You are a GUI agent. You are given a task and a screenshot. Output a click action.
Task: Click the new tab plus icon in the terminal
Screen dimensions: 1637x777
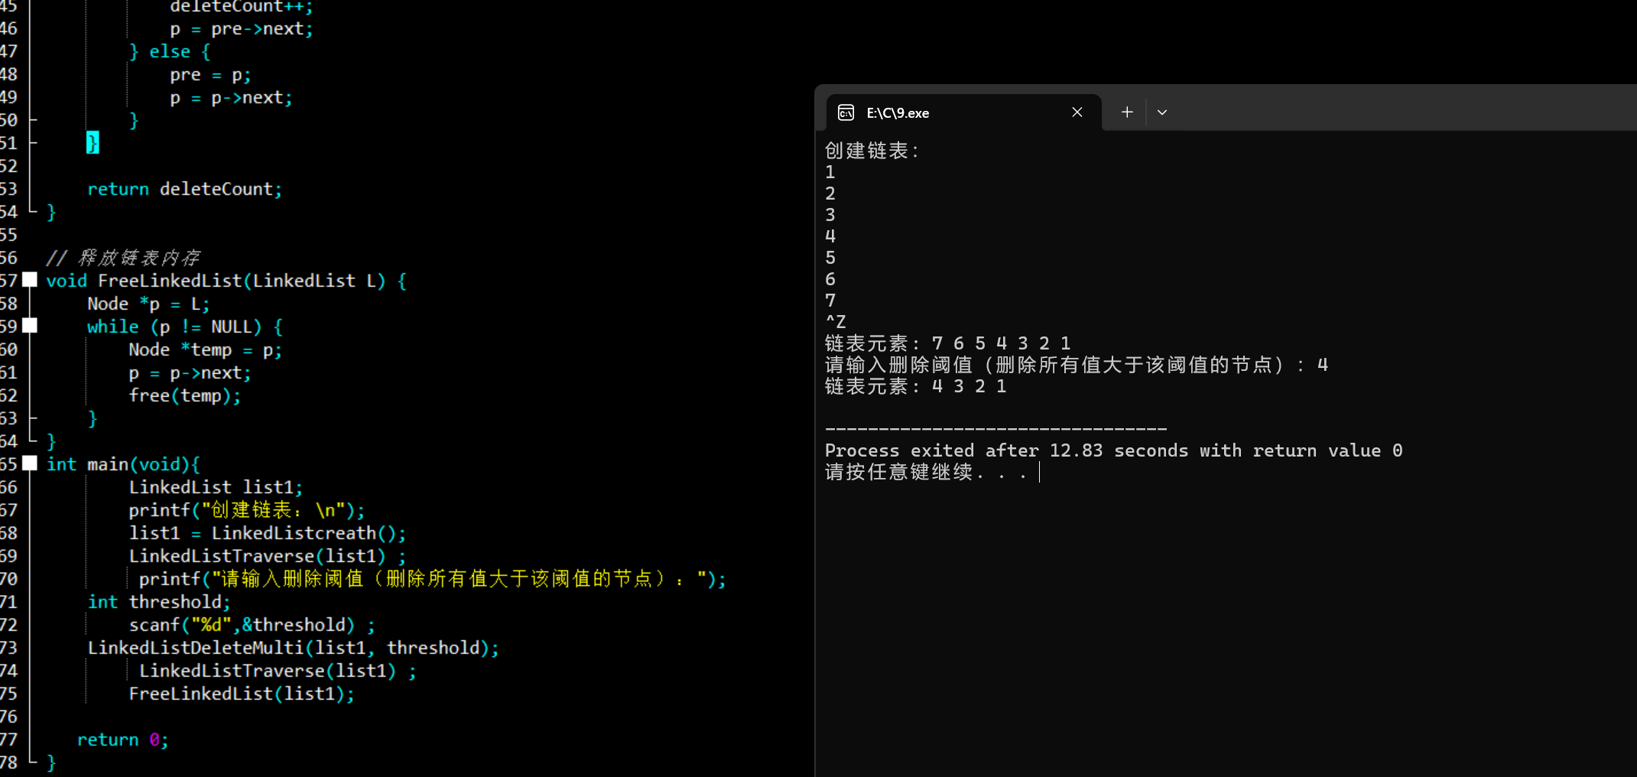point(1125,112)
